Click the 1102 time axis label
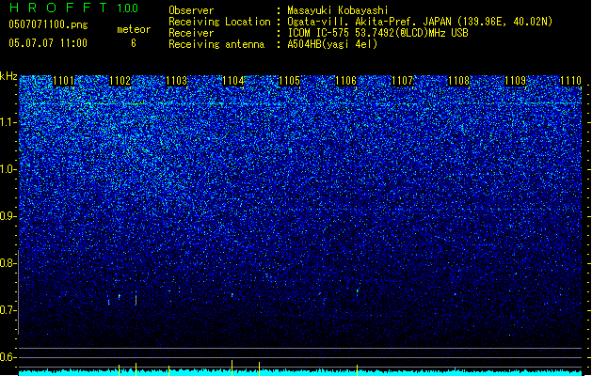This screenshot has width=592, height=376. tap(120, 81)
